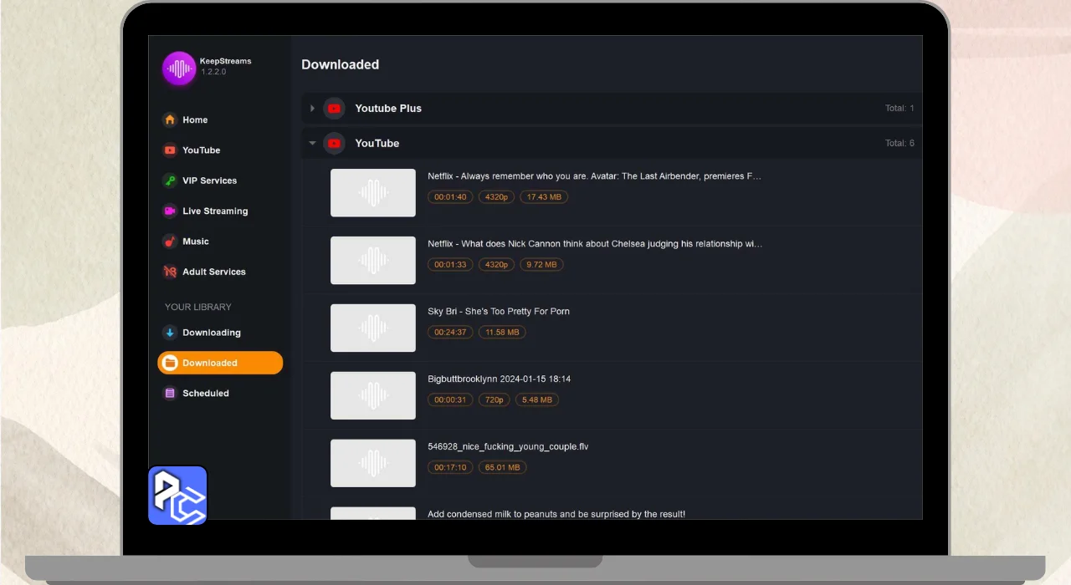
Task: Expand the Youtube Plus group arrow
Action: pyautogui.click(x=312, y=109)
